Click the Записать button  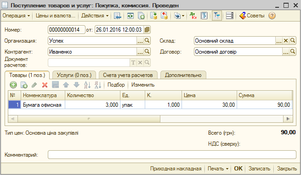[259, 169]
